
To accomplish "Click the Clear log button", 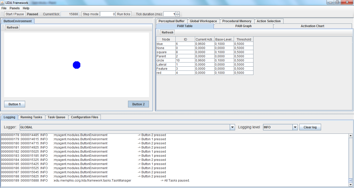I will pos(310,127).
